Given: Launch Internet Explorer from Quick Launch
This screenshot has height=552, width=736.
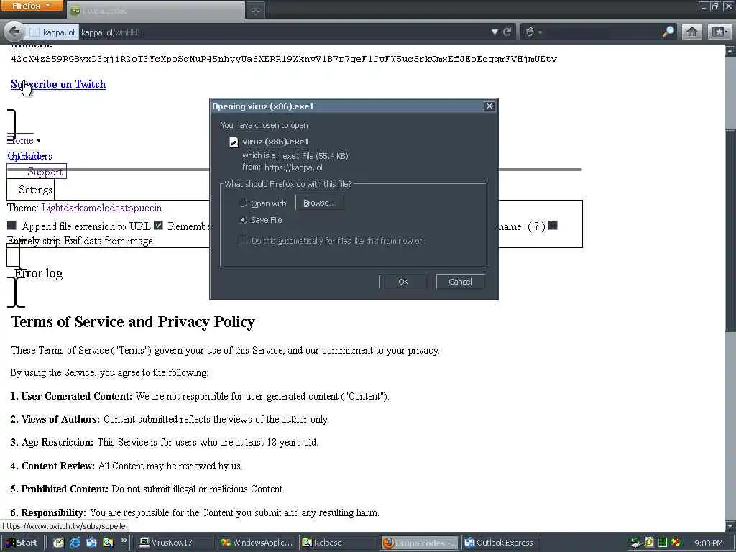Looking at the screenshot, I should [75, 543].
